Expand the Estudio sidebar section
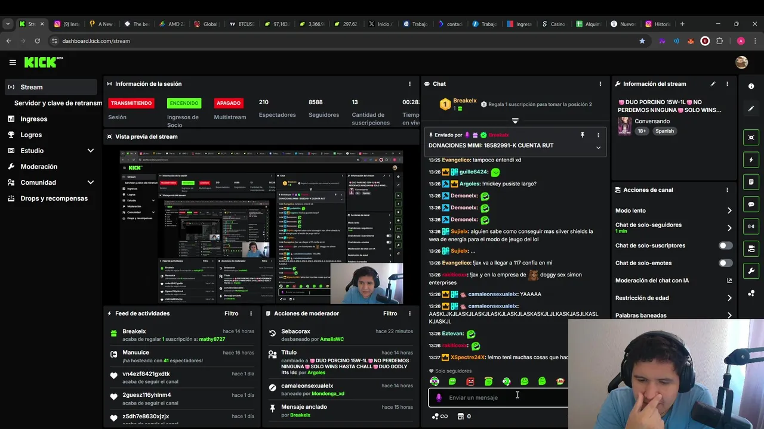 (x=91, y=151)
